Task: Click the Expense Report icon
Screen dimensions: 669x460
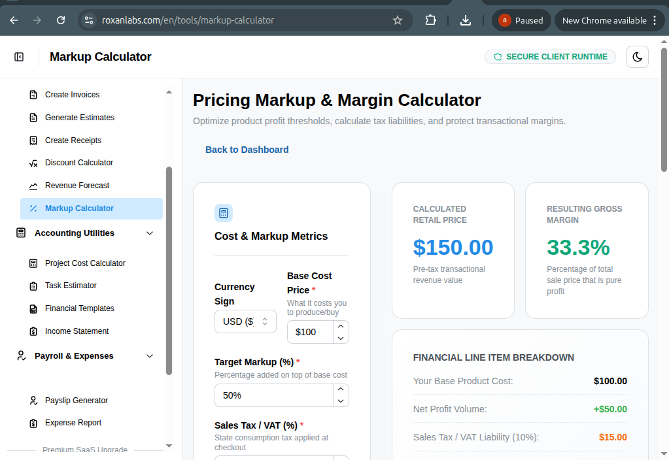Action: click(33, 423)
